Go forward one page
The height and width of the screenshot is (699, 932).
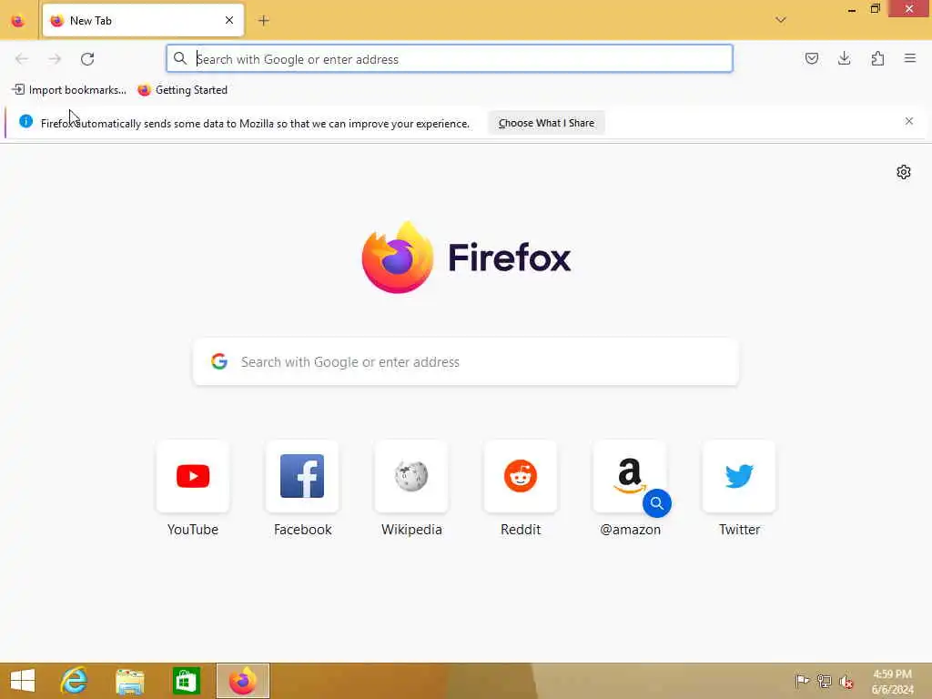(x=55, y=59)
